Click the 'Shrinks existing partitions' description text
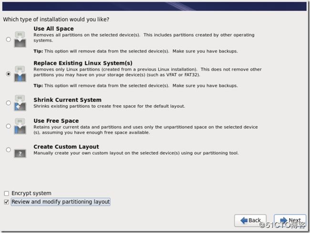Screen dimensions: 310x233 point(109,106)
